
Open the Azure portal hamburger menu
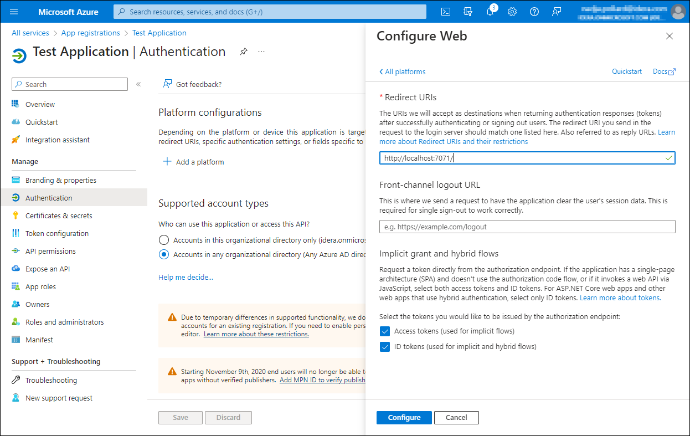(x=14, y=12)
